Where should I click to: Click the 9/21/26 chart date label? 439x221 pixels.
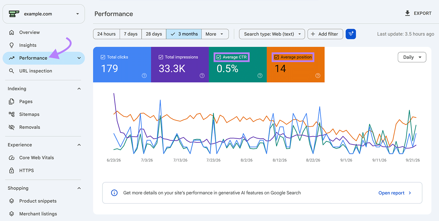click(x=413, y=160)
